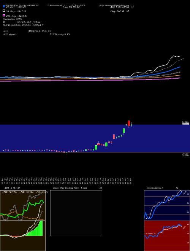Click the 'SI 14/3: 80.8 / 81.64' value
This screenshot has width=190, height=251.
click(x=28, y=22)
